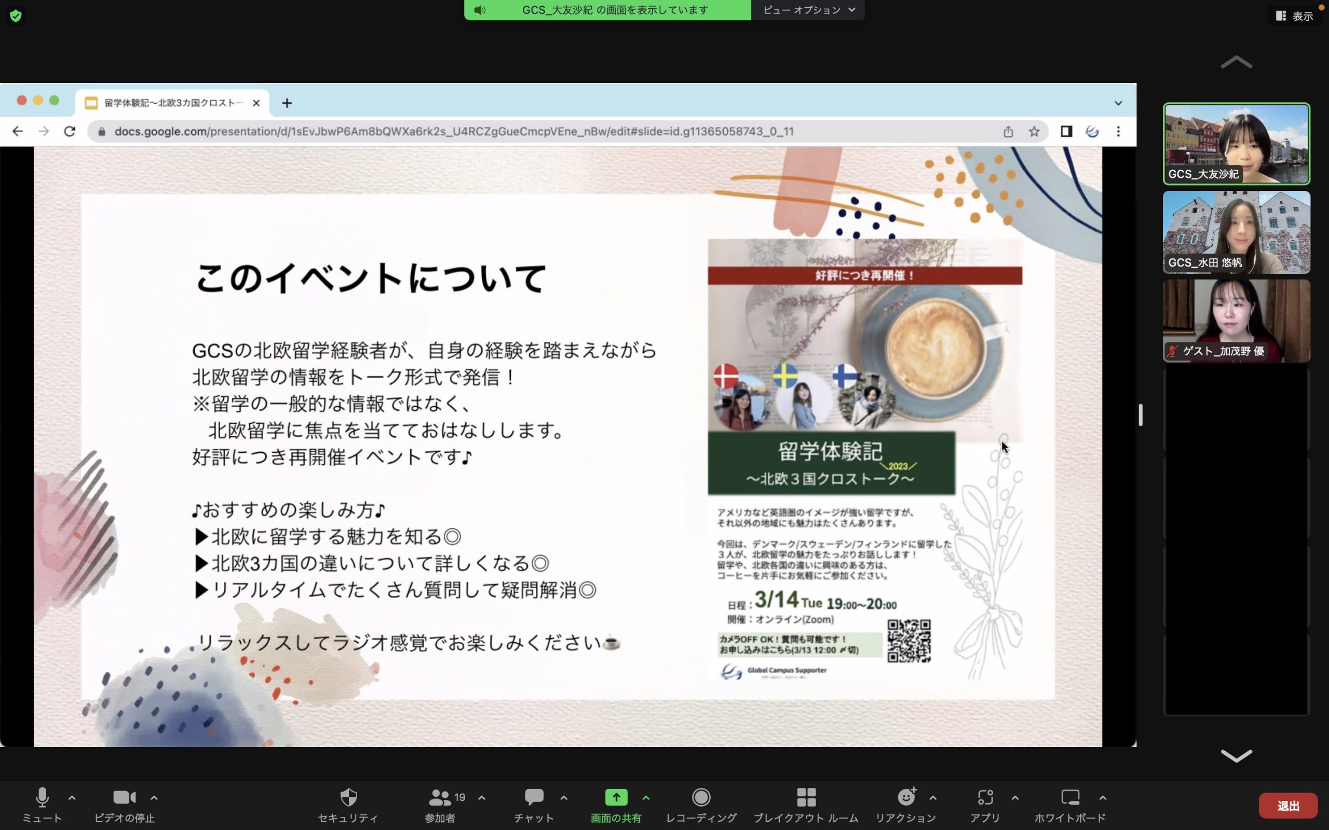Image resolution: width=1329 pixels, height=830 pixels.
Task: Open the tab search chevron in Chrome
Action: 1118,103
